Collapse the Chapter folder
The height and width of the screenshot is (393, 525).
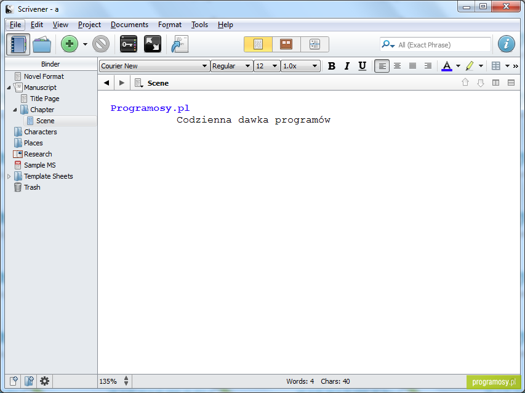pyautogui.click(x=15, y=110)
